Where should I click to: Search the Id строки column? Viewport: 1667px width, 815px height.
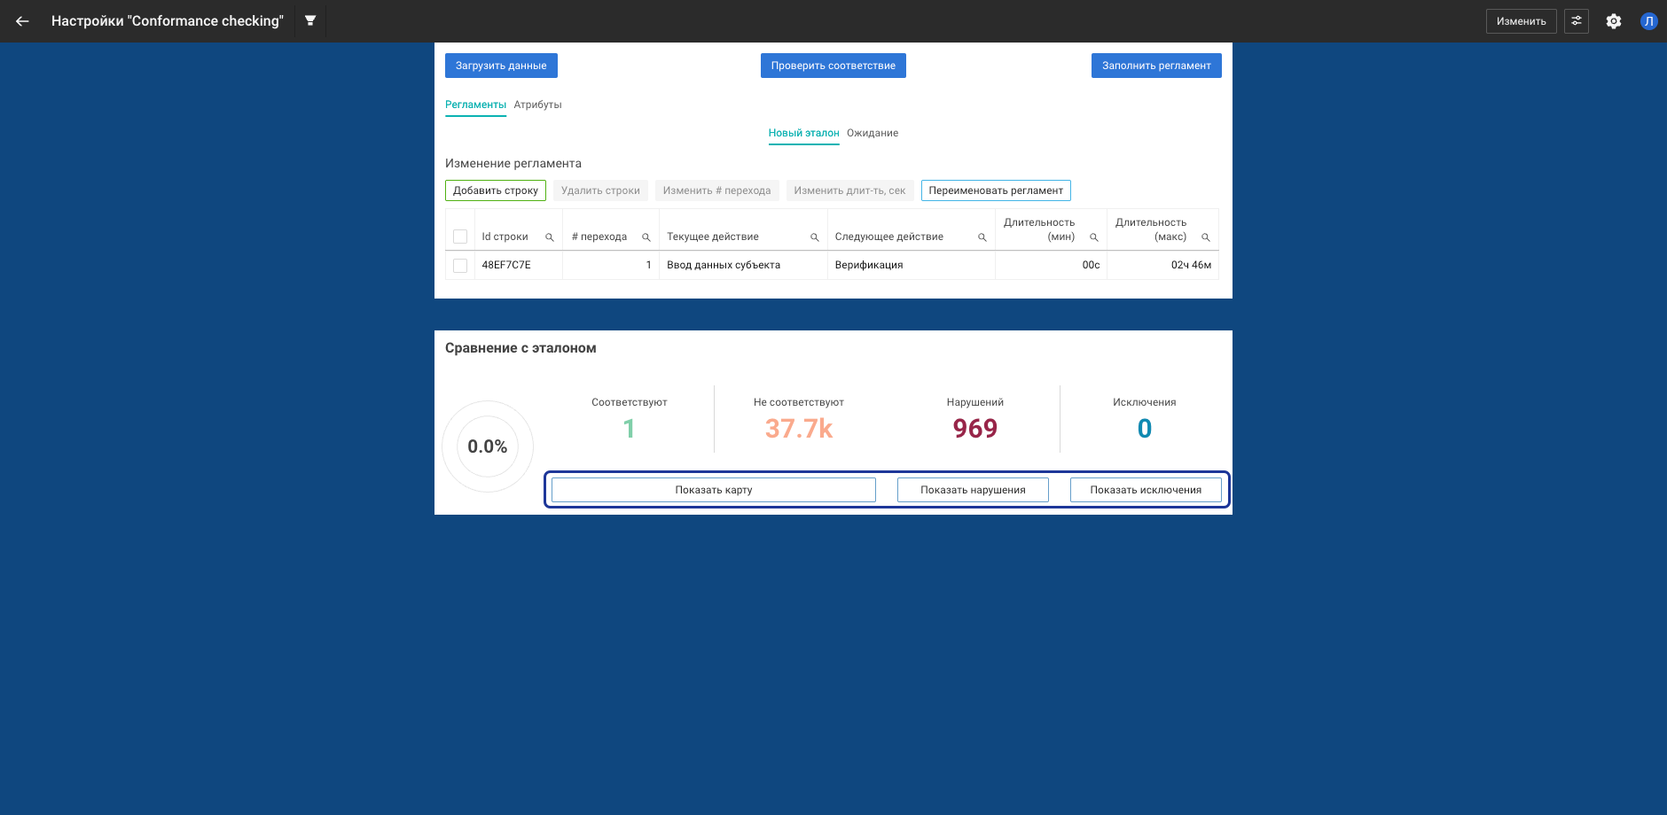tap(550, 237)
